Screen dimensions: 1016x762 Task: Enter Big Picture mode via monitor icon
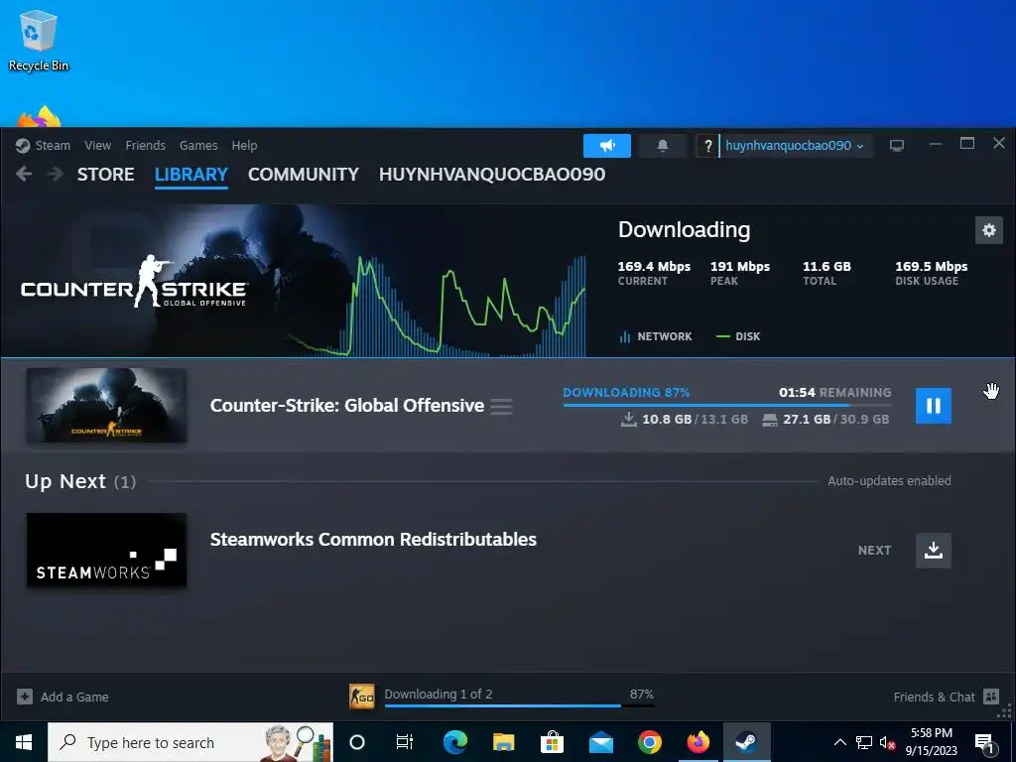pyautogui.click(x=897, y=146)
